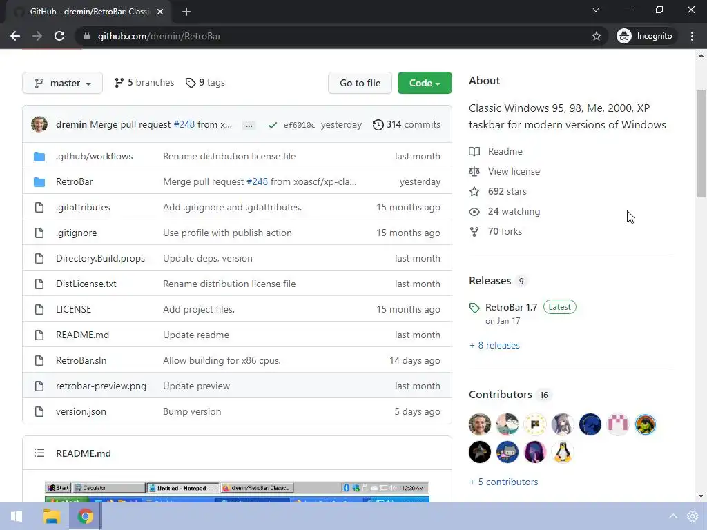This screenshot has width=707, height=530.
Task: Open the .gitignore file
Action: (x=76, y=233)
